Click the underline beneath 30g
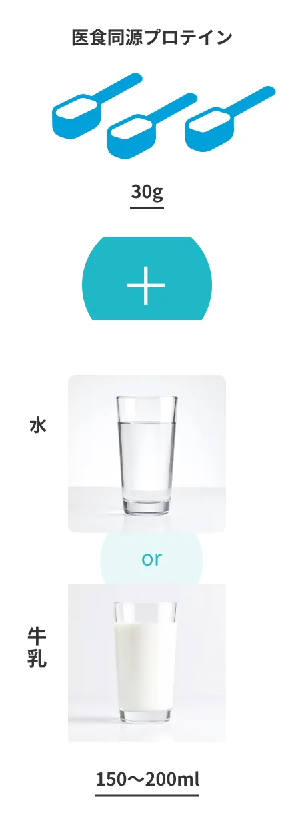 click(x=147, y=207)
